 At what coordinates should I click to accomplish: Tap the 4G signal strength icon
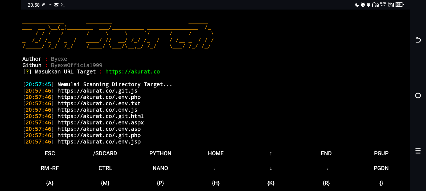tap(391, 5)
